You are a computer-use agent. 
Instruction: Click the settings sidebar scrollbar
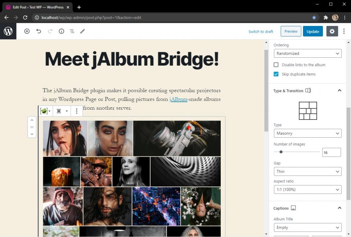348,154
